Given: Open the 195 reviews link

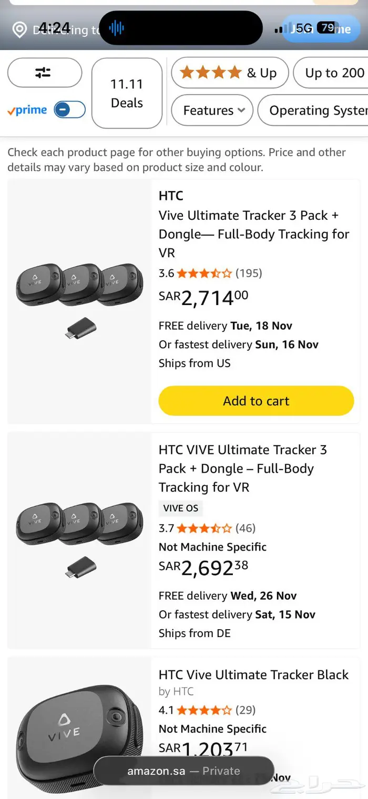Looking at the screenshot, I should pyautogui.click(x=249, y=273).
